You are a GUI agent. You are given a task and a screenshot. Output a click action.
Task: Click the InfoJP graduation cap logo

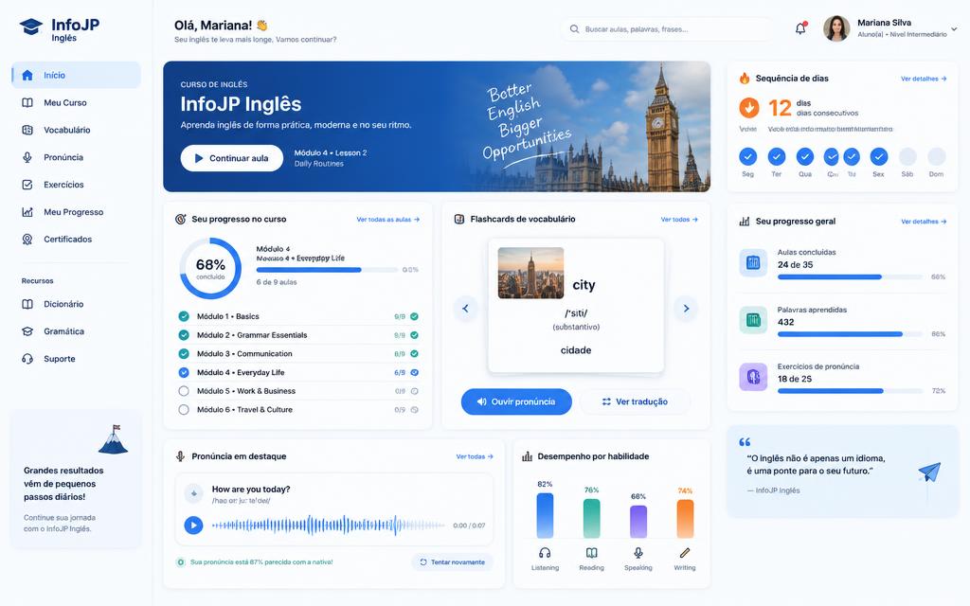pos(31,27)
